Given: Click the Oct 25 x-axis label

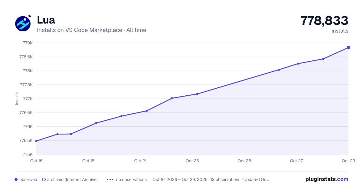Looking at the screenshot, I should 244,161.
